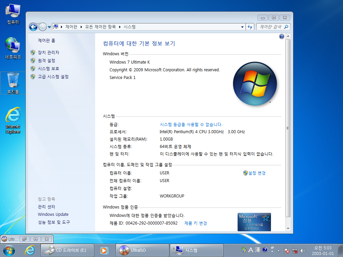
Task: Select the 네트워크 desktop icon
Action: (x=13, y=48)
